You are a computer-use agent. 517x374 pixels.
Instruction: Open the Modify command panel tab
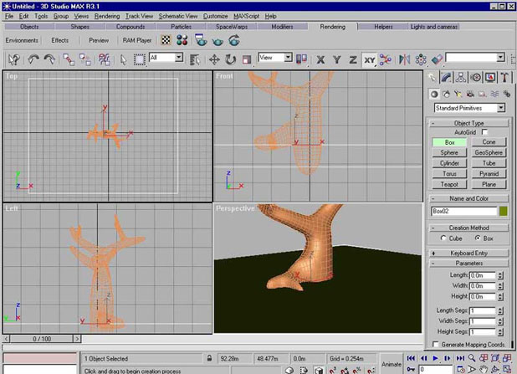coord(447,78)
